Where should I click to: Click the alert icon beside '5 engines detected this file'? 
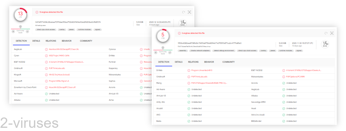click(179, 33)
